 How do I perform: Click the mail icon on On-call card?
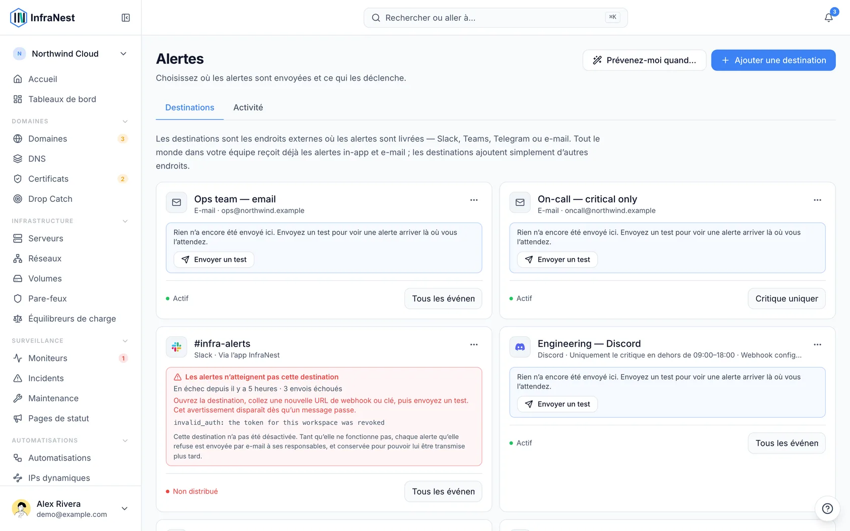pos(520,202)
